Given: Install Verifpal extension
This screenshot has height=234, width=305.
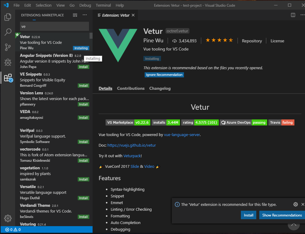Looking at the screenshot, I should (84, 142).
